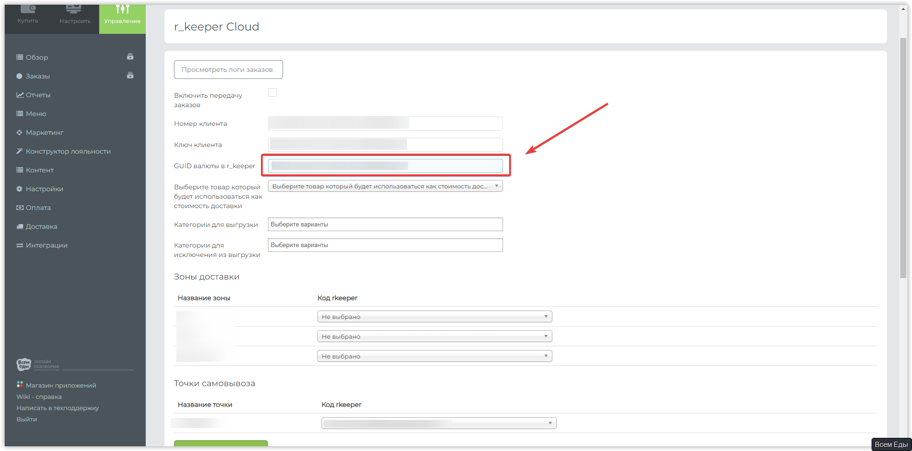912x451 pixels.
Task: Open the first zone's Код rkeeper dropdown
Action: coord(435,317)
